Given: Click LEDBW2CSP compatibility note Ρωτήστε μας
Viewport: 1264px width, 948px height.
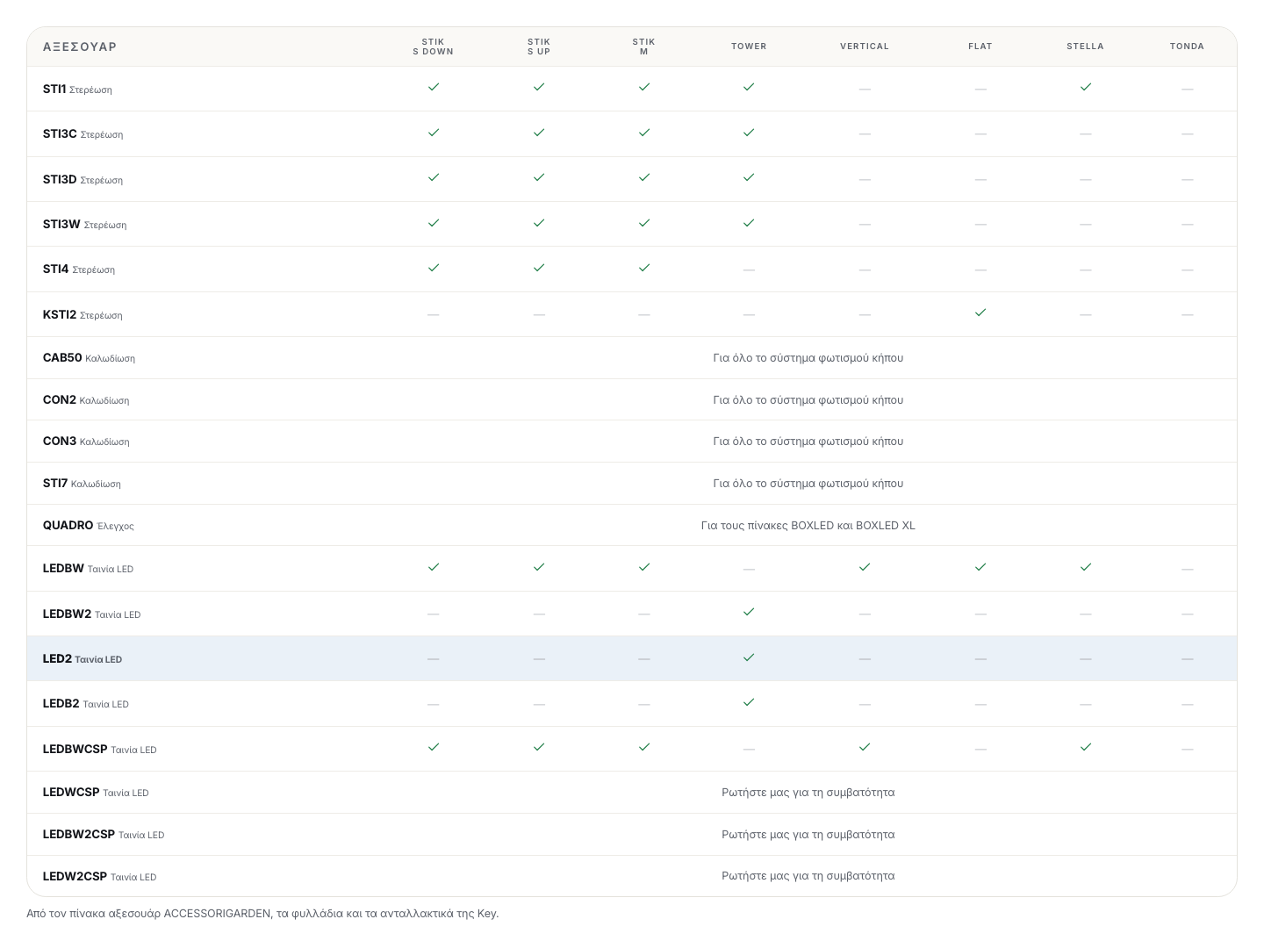Looking at the screenshot, I should [808, 835].
